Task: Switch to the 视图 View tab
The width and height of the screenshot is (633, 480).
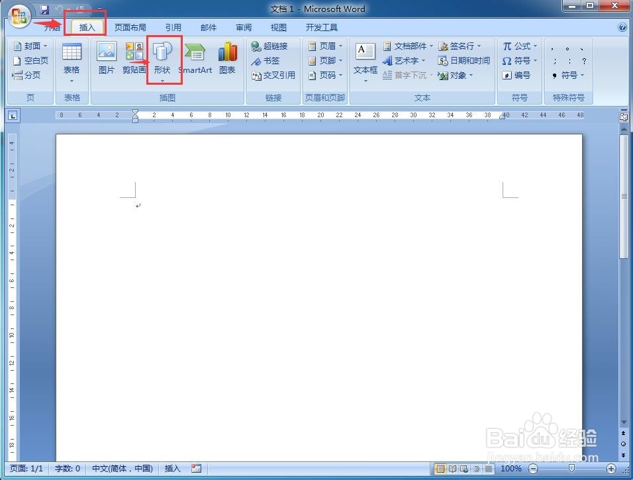Action: click(x=279, y=27)
